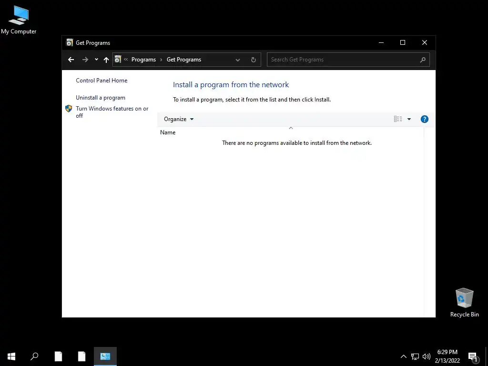Open taskbar search magnifier
This screenshot has height=366, width=488.
point(34,356)
